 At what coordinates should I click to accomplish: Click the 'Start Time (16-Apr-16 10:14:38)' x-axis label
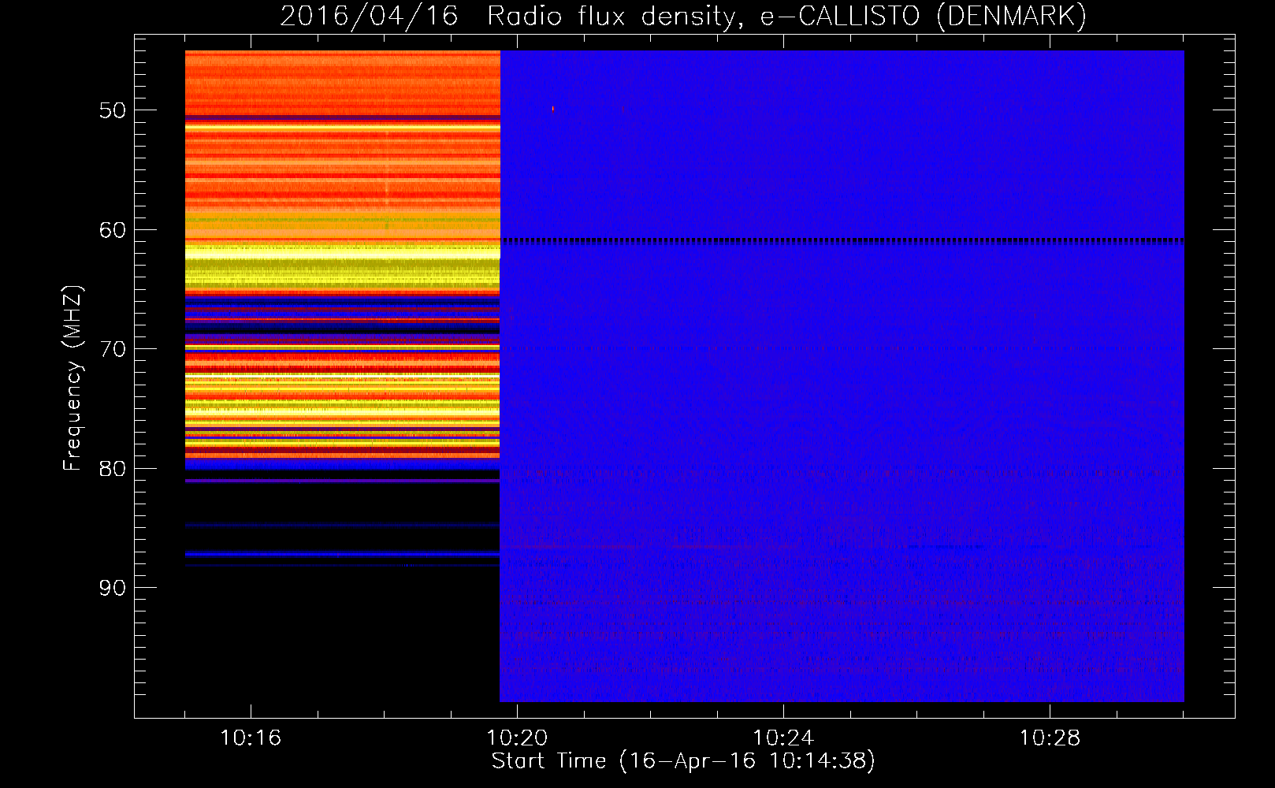pyautogui.click(x=683, y=761)
